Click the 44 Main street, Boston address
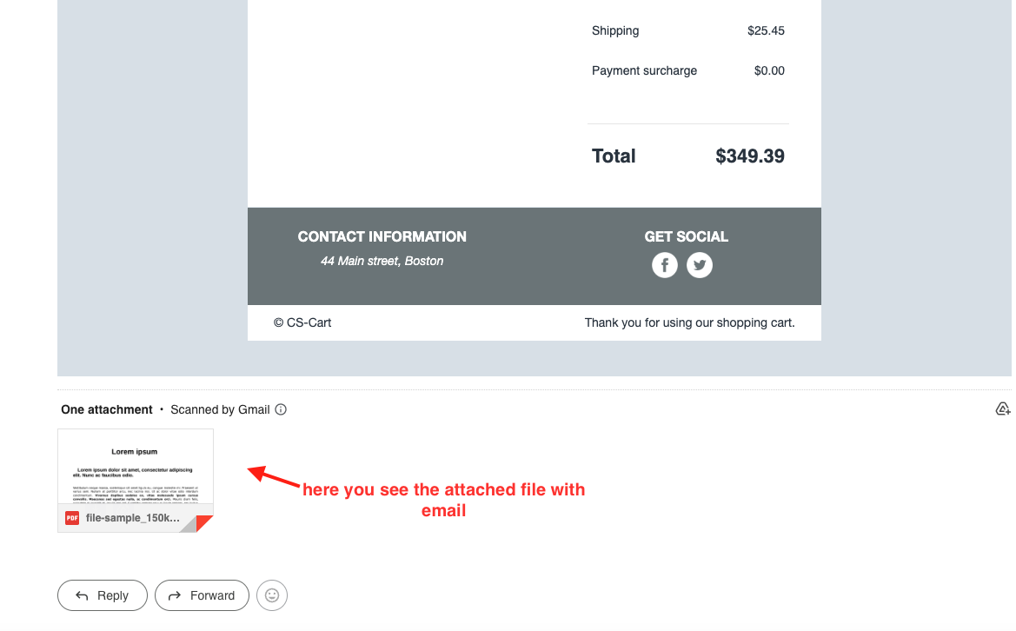Viewport: 1016px width, 631px height. 382,261
